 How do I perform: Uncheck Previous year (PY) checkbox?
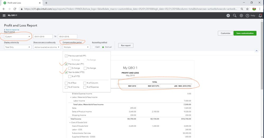tap(66, 64)
